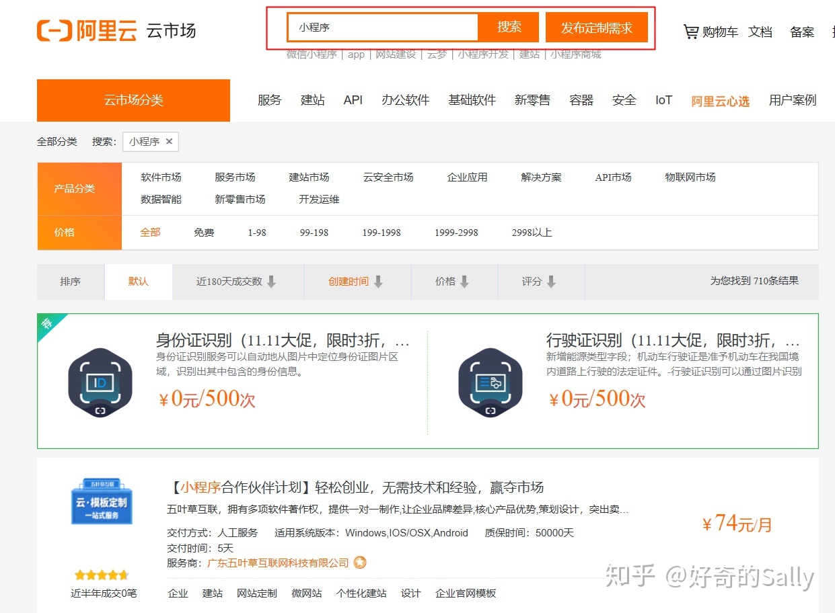
Task: Open the 容器 navigation item
Action: tap(581, 100)
